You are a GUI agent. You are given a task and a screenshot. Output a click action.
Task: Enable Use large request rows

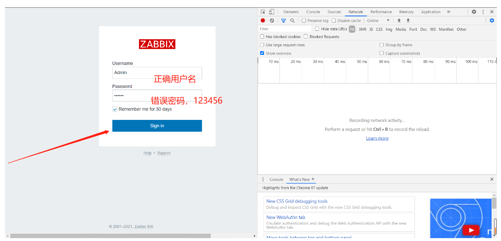point(262,45)
